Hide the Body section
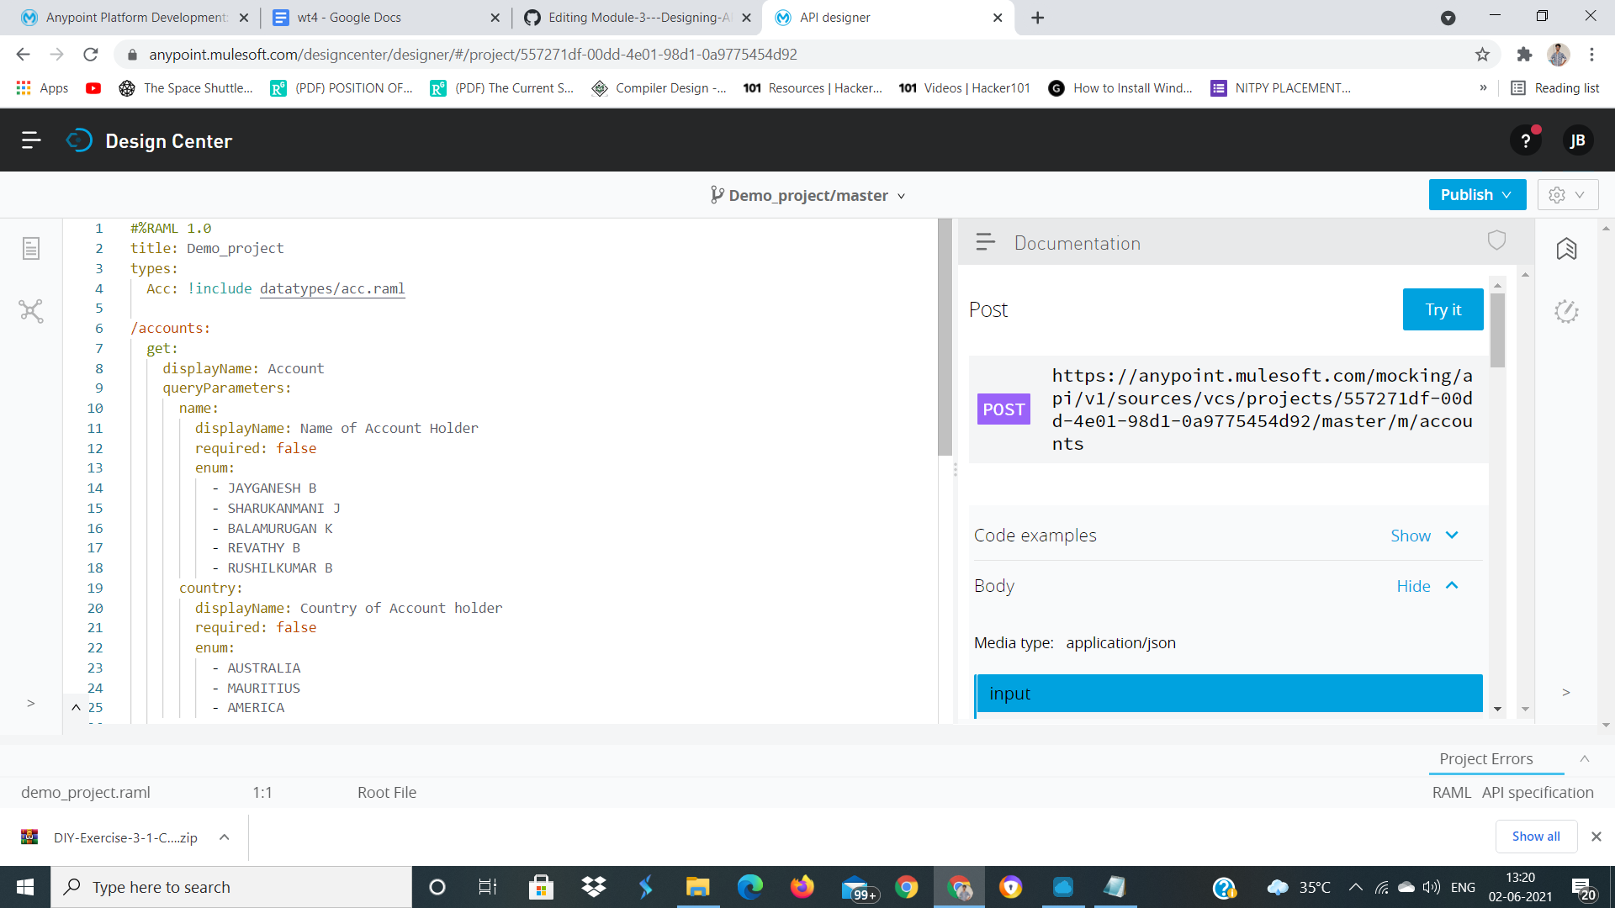 click(1427, 586)
